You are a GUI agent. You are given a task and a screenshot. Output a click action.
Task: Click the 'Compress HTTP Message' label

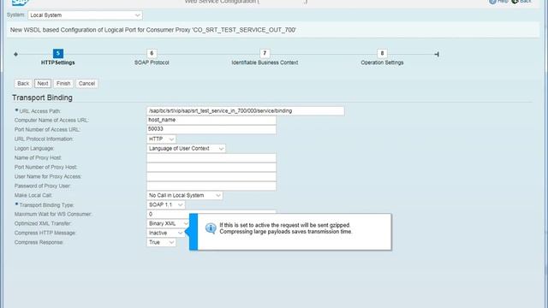[x=45, y=233]
